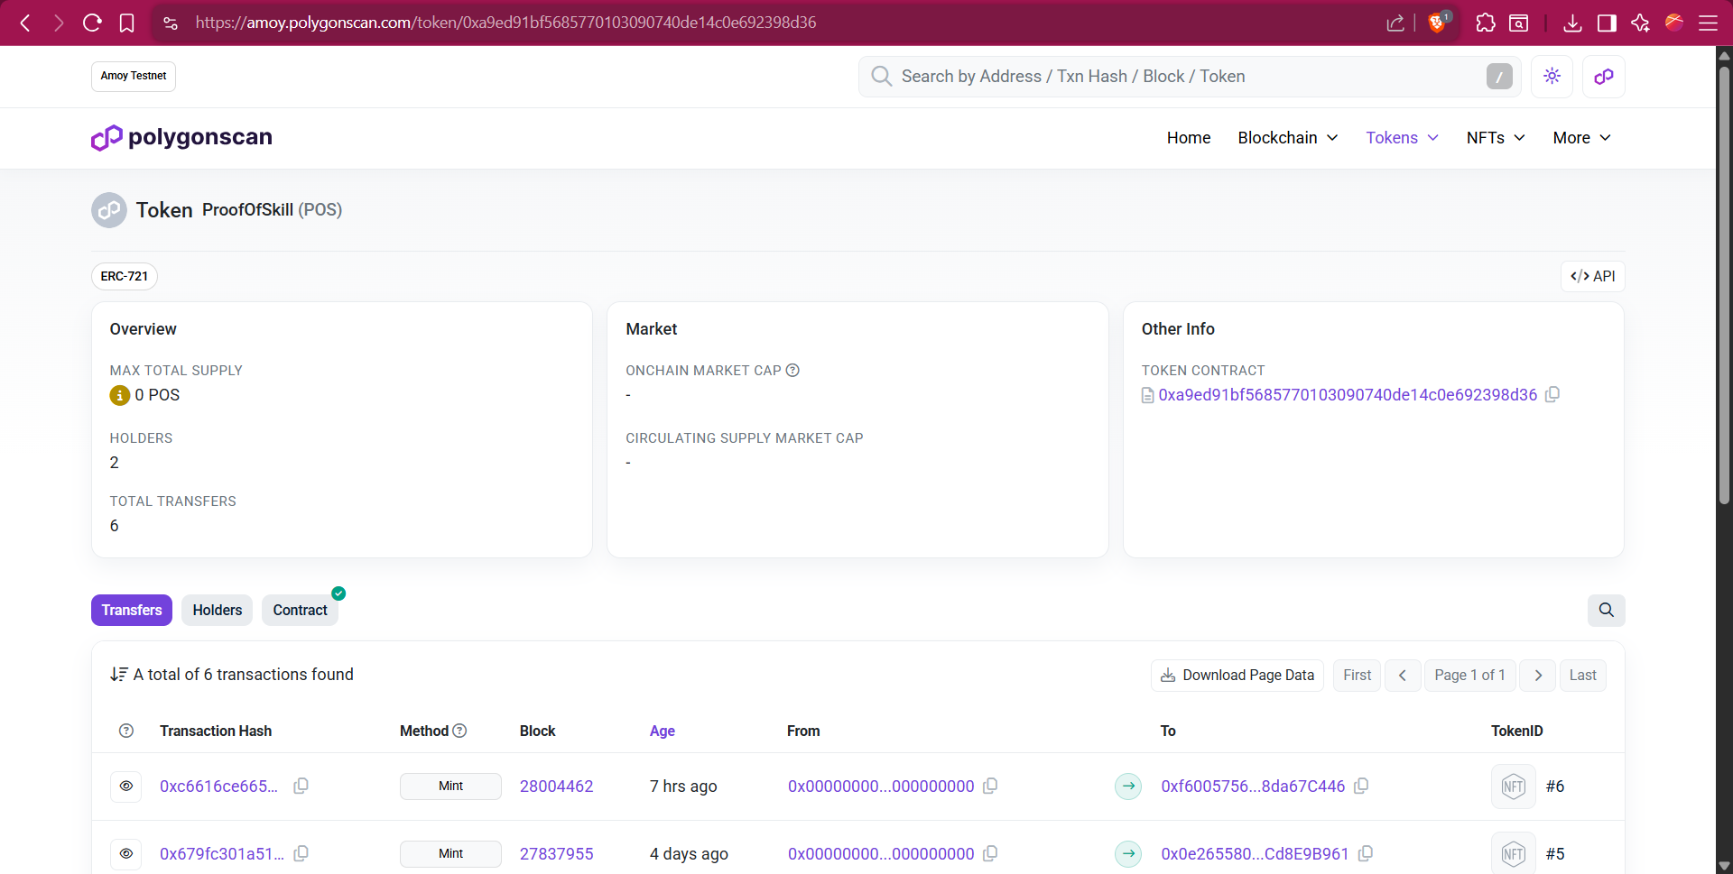The image size is (1733, 874).
Task: Open To address 0xf6005756...8da67C446
Action: click(1254, 787)
